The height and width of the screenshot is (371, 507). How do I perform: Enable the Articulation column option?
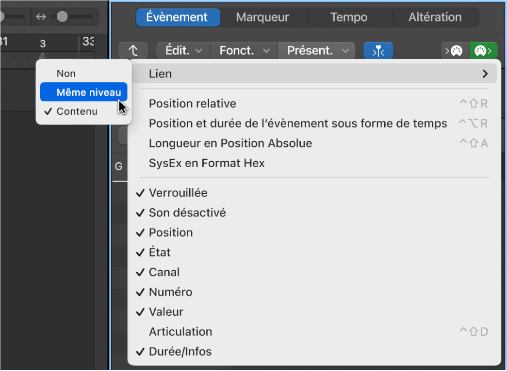pos(180,332)
